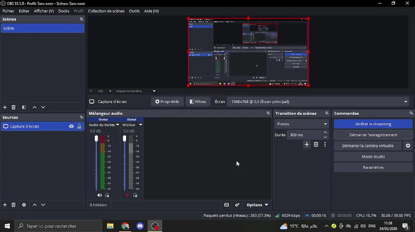Image resolution: width=415 pixels, height=232 pixels.
Task: Remove the transition with trash icon
Action: coord(316,145)
